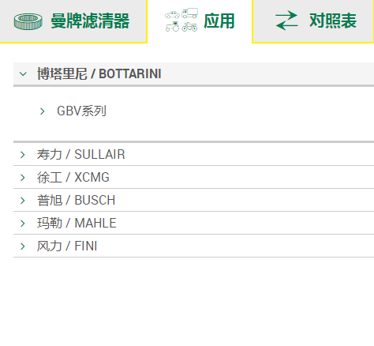Screen dimensions: 374x346
Task: Switch to the 应用 tab
Action: tap(200, 21)
